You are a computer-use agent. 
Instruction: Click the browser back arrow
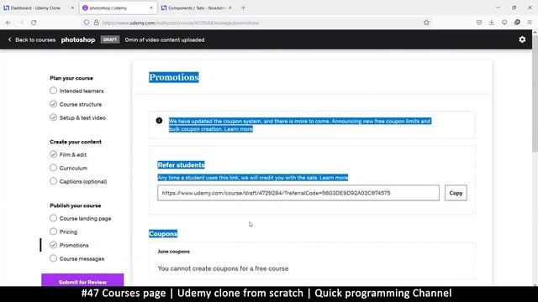(x=8, y=23)
